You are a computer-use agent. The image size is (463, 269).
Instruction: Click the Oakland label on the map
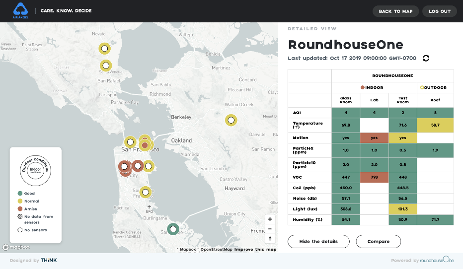(x=181, y=140)
